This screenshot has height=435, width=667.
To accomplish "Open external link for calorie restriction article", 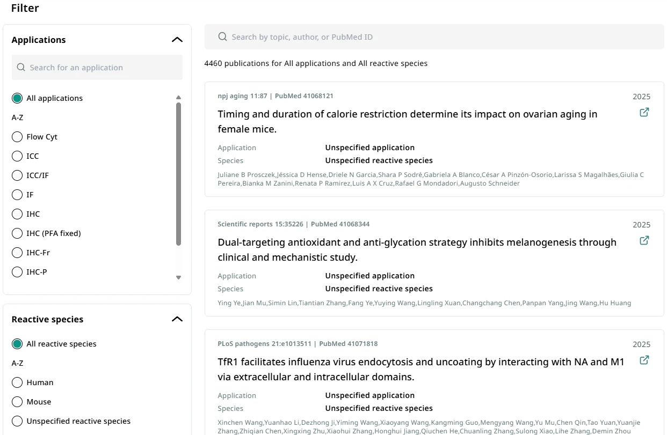I will [644, 112].
